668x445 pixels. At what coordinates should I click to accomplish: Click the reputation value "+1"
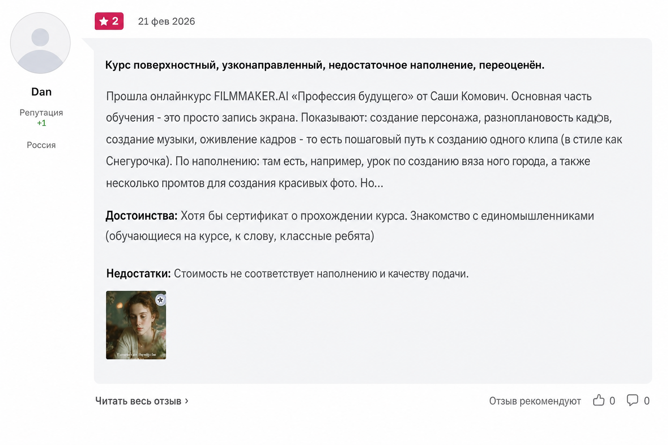point(41,123)
